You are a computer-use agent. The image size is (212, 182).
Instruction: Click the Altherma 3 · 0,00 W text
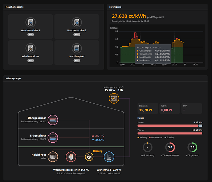pyautogui.click(x=109, y=170)
